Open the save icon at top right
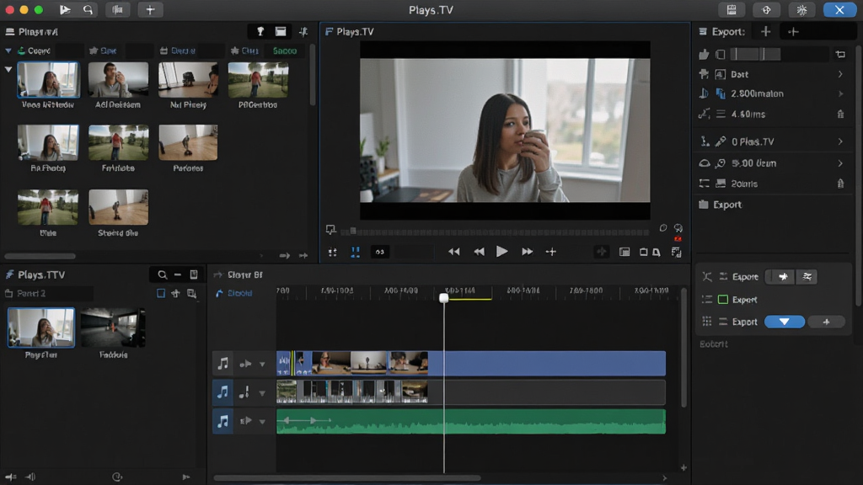Image resolution: width=863 pixels, height=485 pixels. 732,9
